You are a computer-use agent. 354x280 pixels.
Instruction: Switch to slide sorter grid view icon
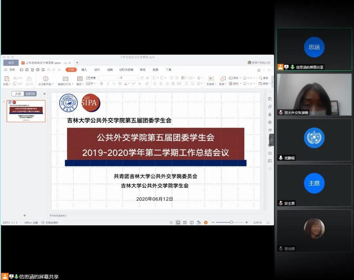(185, 223)
